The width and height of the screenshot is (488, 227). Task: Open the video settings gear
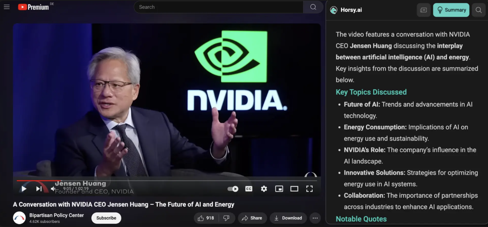point(264,189)
